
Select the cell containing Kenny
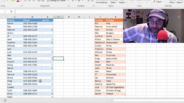click(15, 23)
